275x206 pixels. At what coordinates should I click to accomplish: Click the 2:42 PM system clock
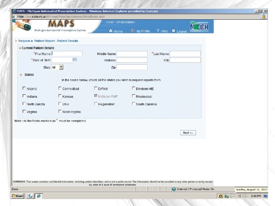pyautogui.click(x=256, y=196)
